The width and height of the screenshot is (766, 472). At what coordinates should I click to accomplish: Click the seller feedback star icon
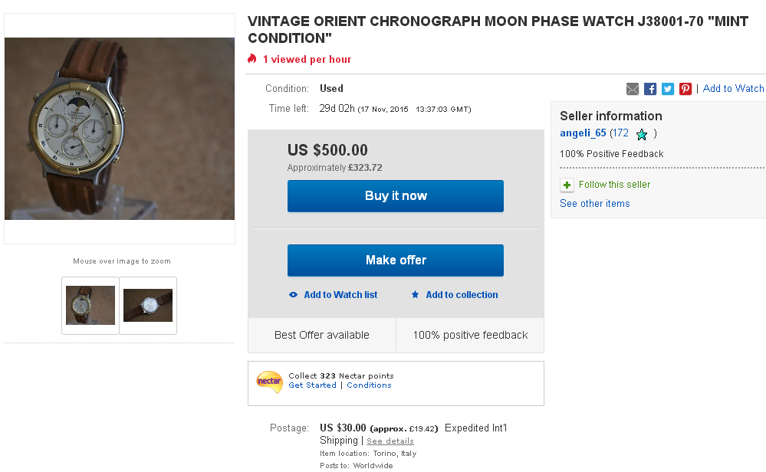(642, 134)
